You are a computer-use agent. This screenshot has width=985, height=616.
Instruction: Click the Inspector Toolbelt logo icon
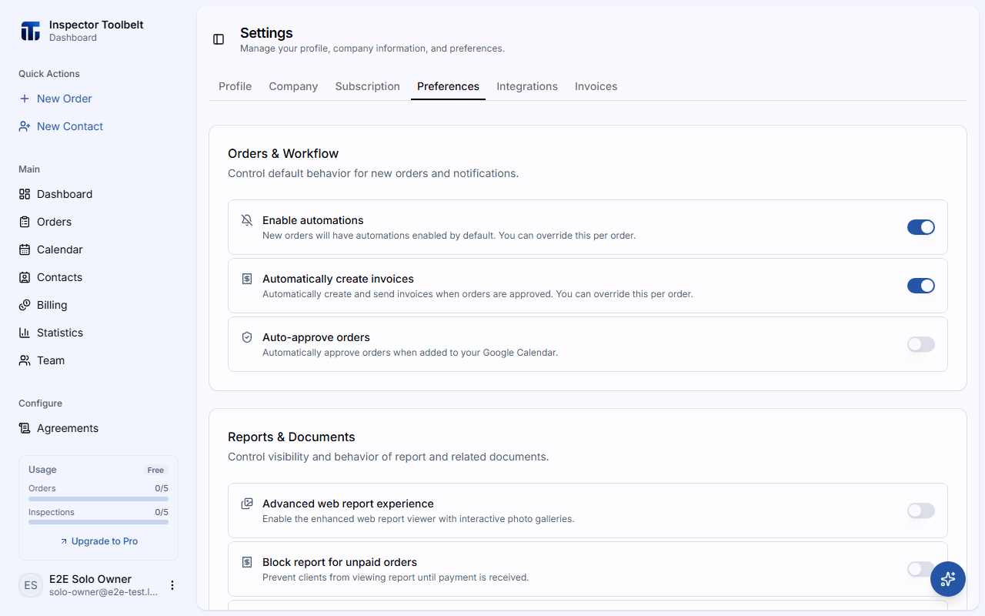click(x=30, y=31)
